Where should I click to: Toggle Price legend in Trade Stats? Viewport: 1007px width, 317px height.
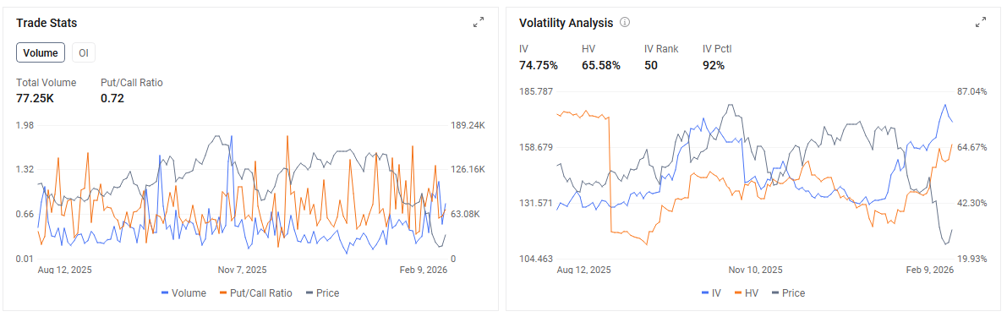click(322, 293)
